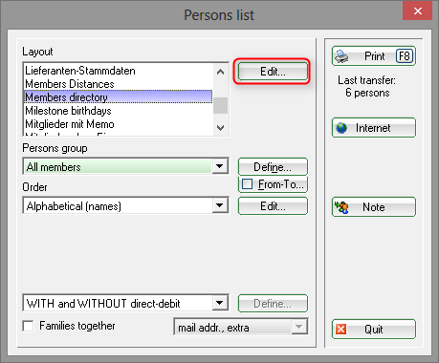Screen dimensions: 439x363
Task: Click Edit button next to Order
Action: (273, 206)
